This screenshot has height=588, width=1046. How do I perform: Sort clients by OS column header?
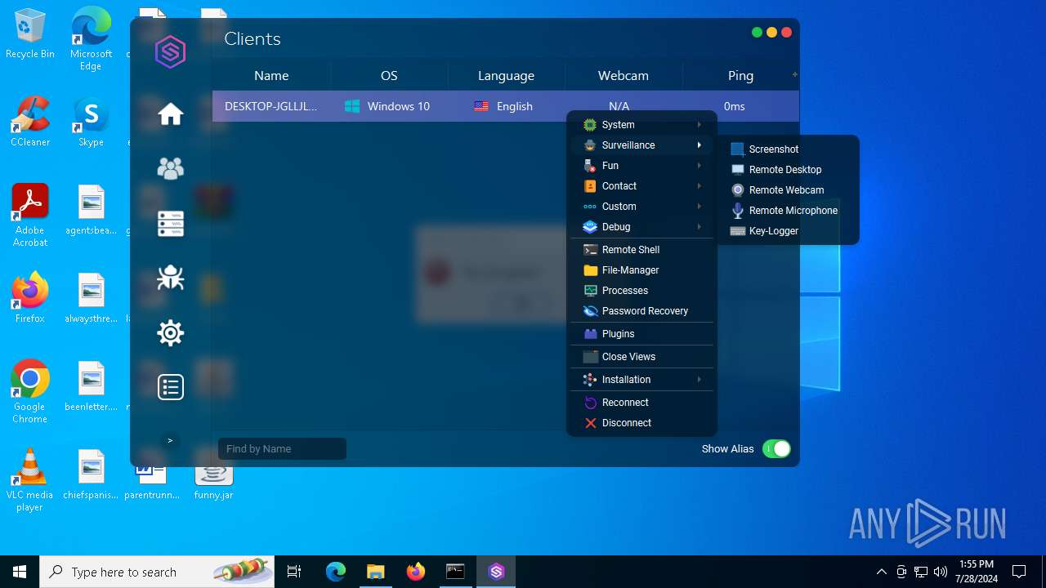(389, 75)
